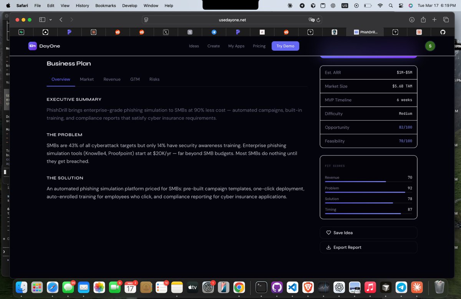The height and width of the screenshot is (299, 461).
Task: Switch to the PhishDrill browser tab
Action: click(366, 32)
